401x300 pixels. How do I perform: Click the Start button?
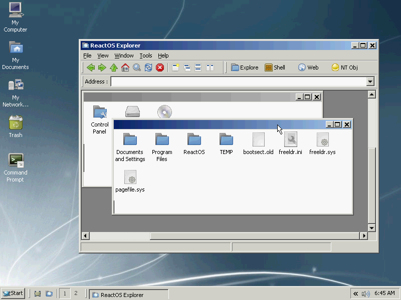coord(13,293)
